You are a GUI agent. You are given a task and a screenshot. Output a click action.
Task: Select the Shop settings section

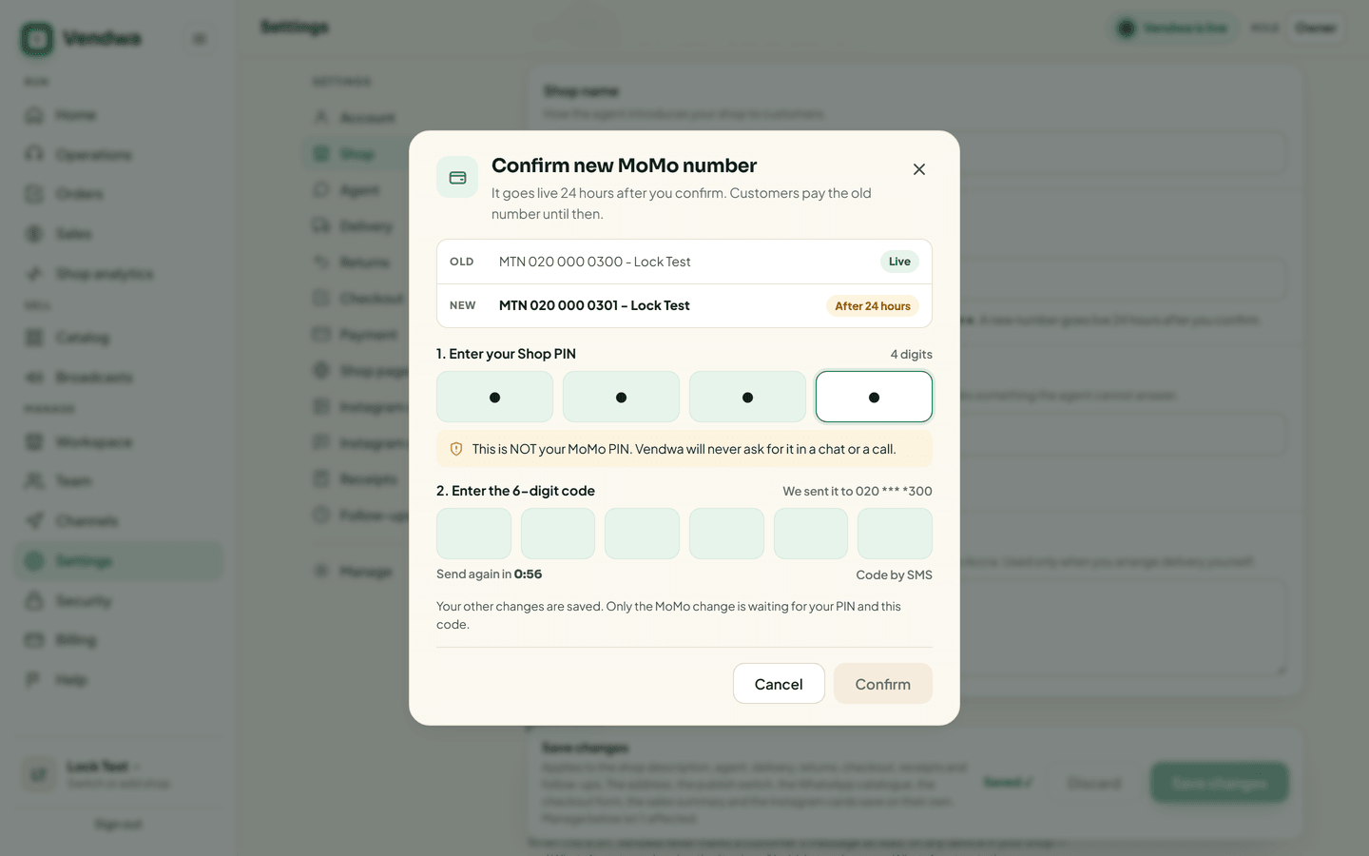click(x=357, y=154)
